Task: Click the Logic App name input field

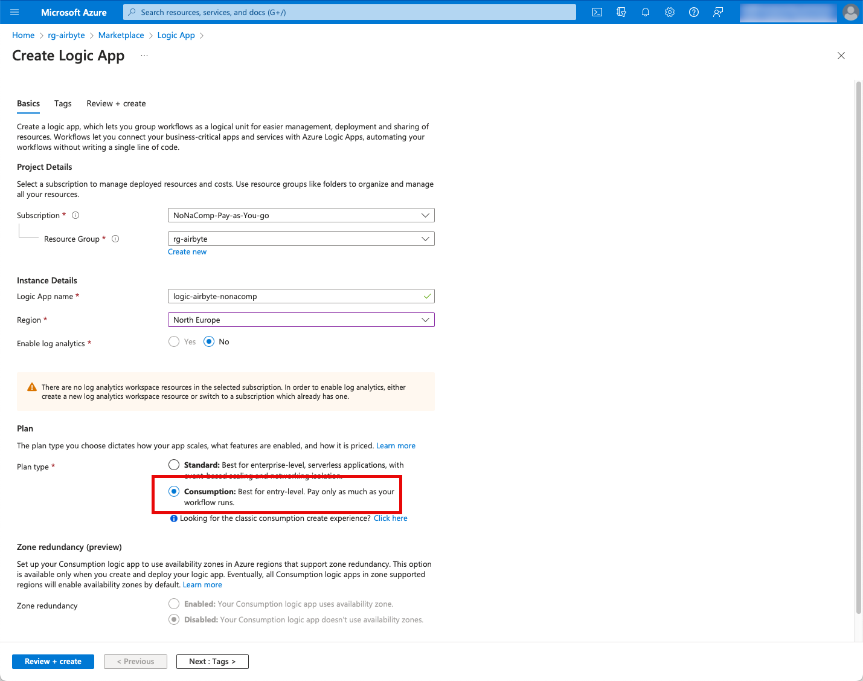Action: (296, 296)
